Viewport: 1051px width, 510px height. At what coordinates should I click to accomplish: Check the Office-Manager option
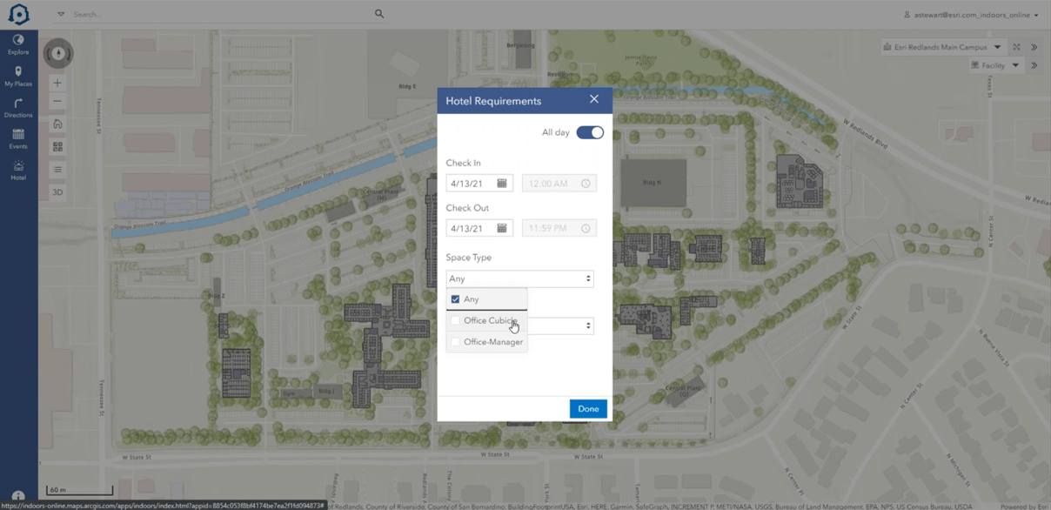[x=455, y=341]
